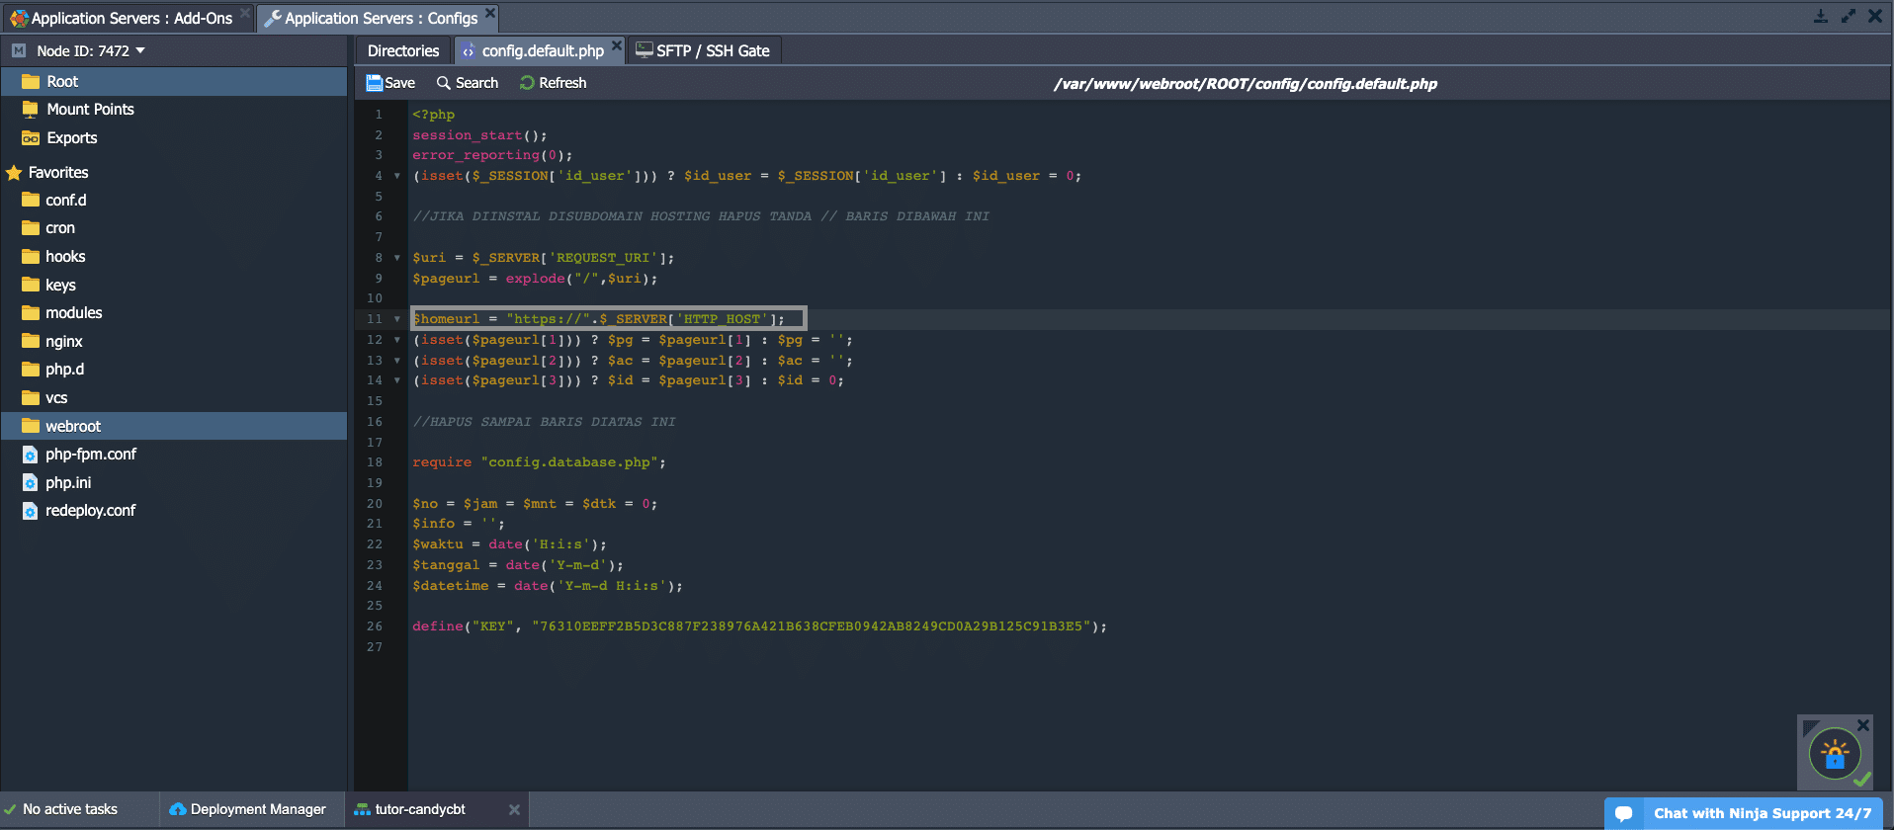This screenshot has height=830, width=1894.
Task: Open No active tasks status
Action: [x=61, y=809]
